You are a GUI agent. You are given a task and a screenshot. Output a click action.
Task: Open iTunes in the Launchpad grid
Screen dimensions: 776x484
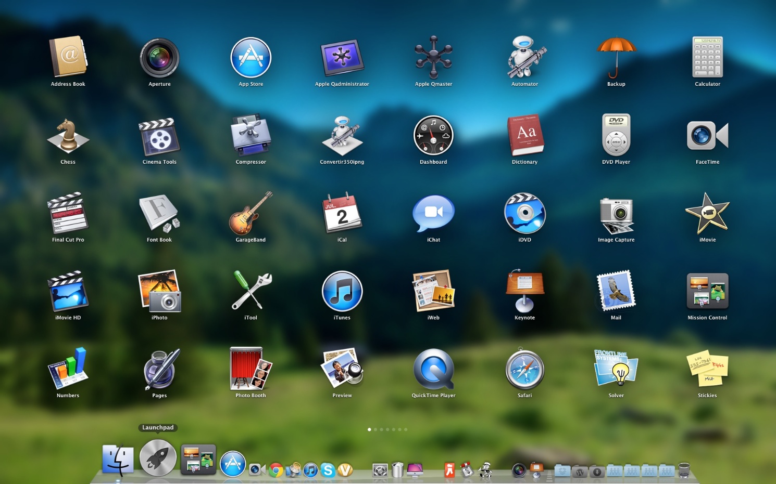tap(342, 291)
